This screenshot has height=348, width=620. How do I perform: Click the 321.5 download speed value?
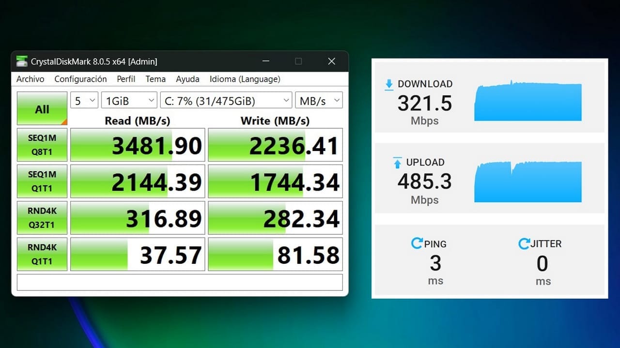click(x=425, y=104)
